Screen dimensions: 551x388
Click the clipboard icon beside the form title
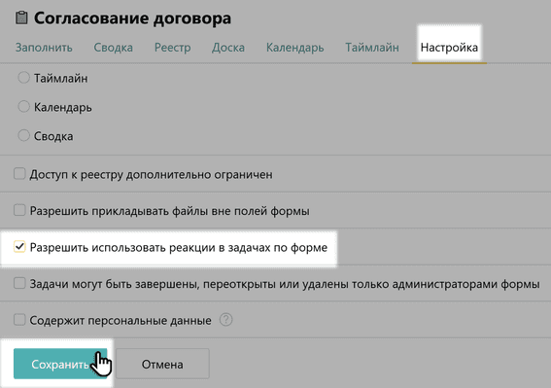pos(21,18)
